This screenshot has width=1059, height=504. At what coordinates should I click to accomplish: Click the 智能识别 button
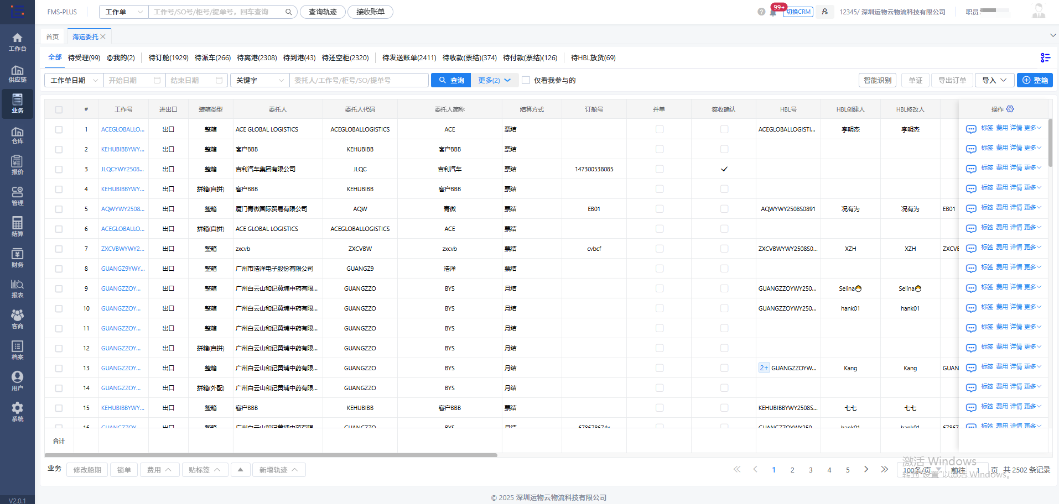877,80
